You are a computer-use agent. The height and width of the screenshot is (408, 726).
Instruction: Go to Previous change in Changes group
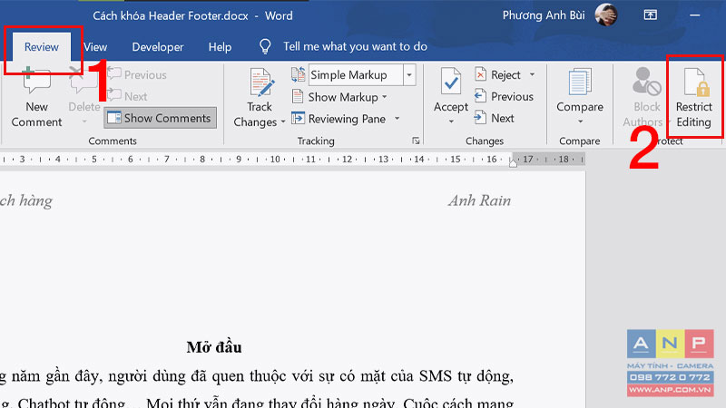(505, 96)
